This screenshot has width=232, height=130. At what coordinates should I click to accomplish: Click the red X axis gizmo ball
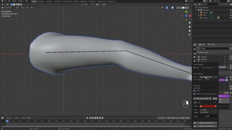pyautogui.click(x=190, y=16)
